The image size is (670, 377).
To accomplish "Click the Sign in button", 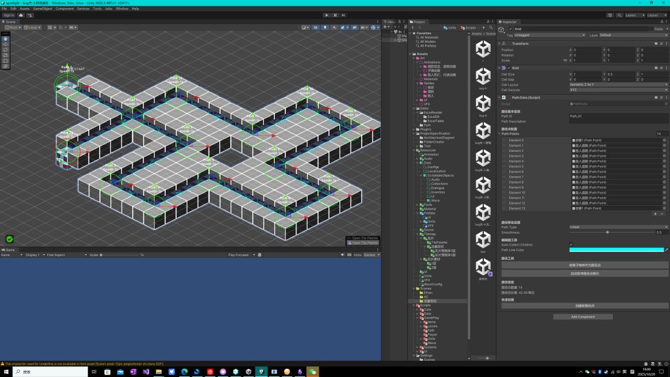I will [x=9, y=16].
